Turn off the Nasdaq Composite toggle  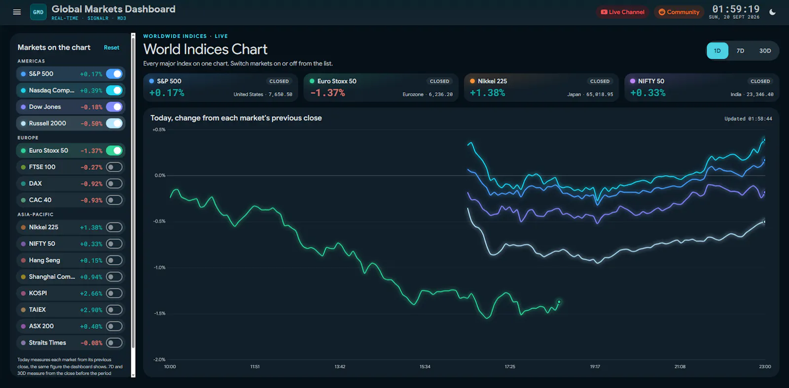[x=114, y=90]
